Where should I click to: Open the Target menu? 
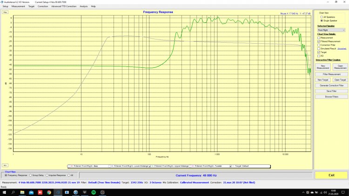[x=31, y=7]
